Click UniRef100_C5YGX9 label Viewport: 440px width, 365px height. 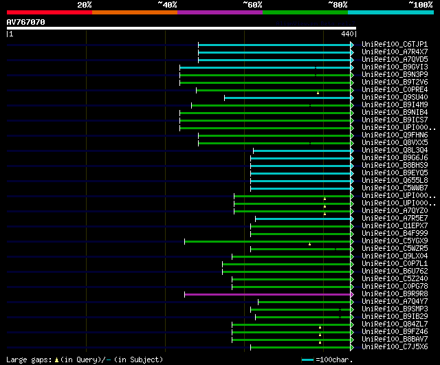click(395, 241)
